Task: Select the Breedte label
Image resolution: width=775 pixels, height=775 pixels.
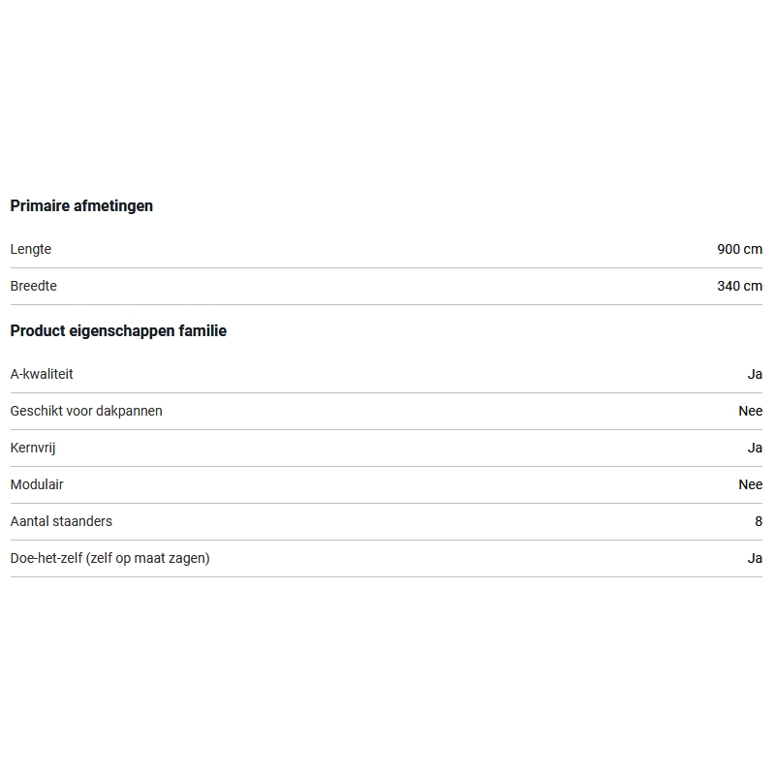Action: [x=34, y=286]
